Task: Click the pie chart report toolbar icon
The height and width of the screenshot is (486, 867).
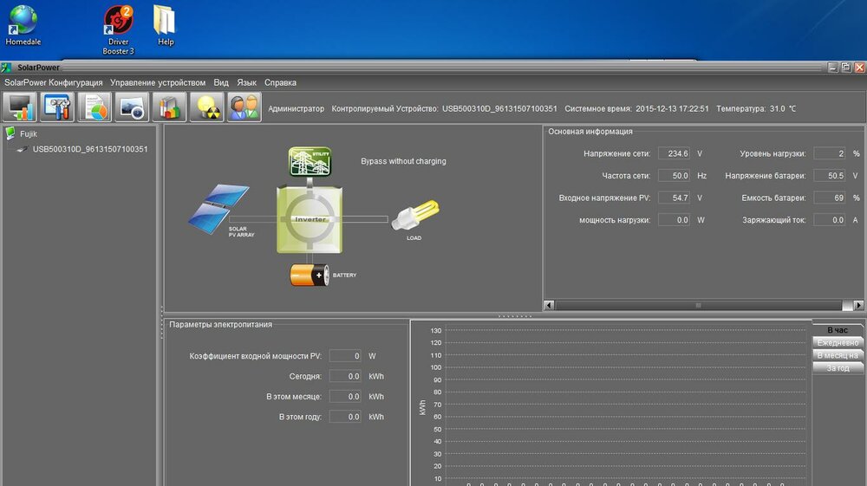Action: [95, 107]
